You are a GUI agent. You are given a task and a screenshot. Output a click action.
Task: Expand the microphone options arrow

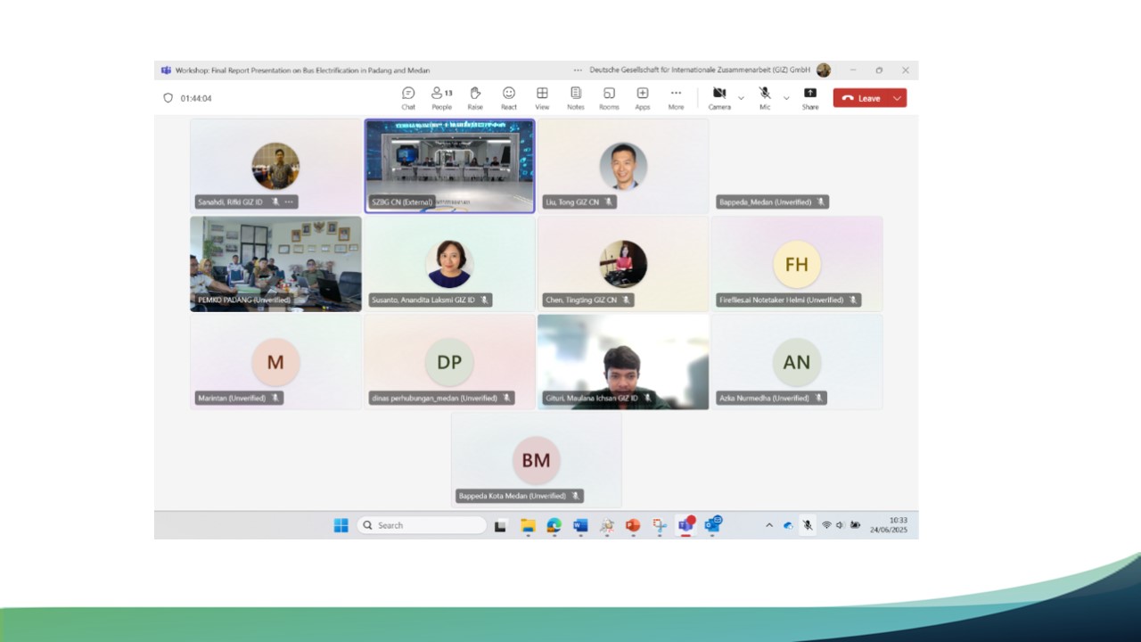coord(786,98)
